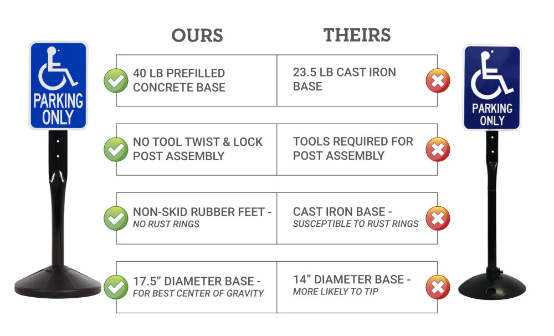Click red X beside 14" diameter base
The image size is (554, 336).
[x=438, y=287]
